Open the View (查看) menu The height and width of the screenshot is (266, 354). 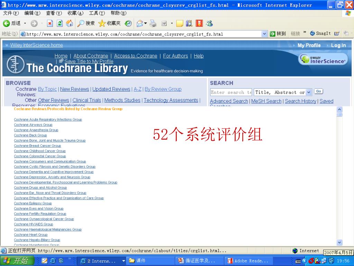[x=54, y=13]
